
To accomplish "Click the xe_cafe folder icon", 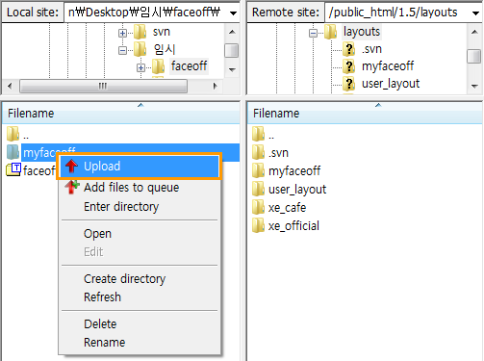I will pyautogui.click(x=258, y=207).
